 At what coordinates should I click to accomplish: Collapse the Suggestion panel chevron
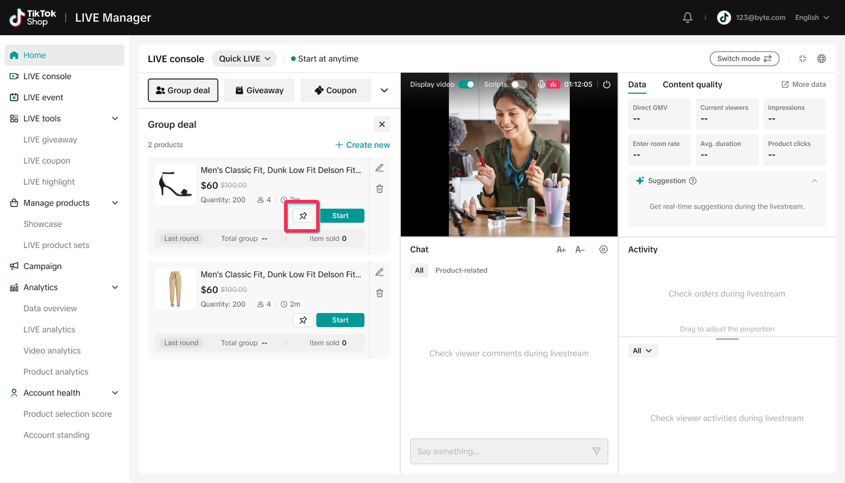pos(814,181)
